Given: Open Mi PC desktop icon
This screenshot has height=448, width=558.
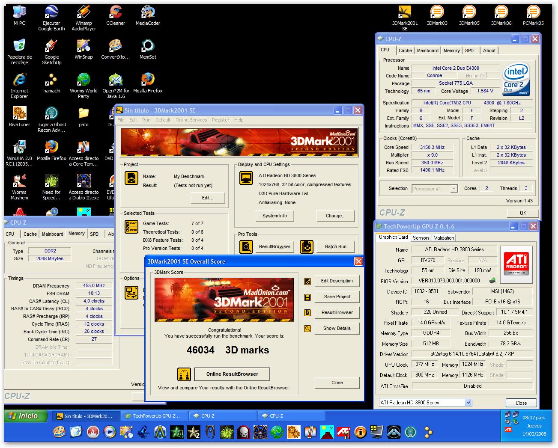Looking at the screenshot, I should pos(19,15).
